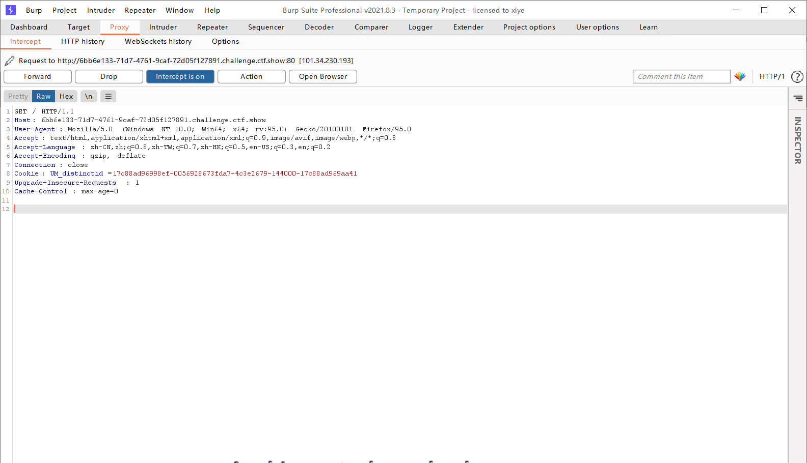Switch to Raw view
This screenshot has height=463, width=807.
43,96
